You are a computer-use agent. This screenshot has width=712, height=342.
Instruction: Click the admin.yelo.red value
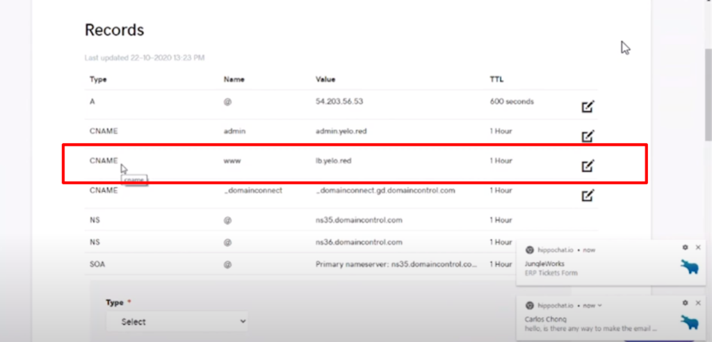point(344,131)
